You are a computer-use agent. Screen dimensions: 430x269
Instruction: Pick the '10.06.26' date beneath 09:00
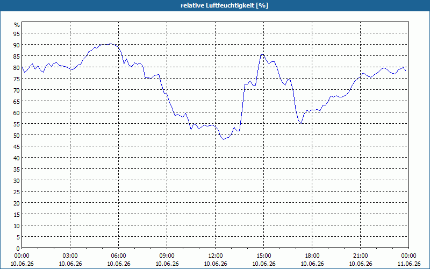click(x=167, y=264)
